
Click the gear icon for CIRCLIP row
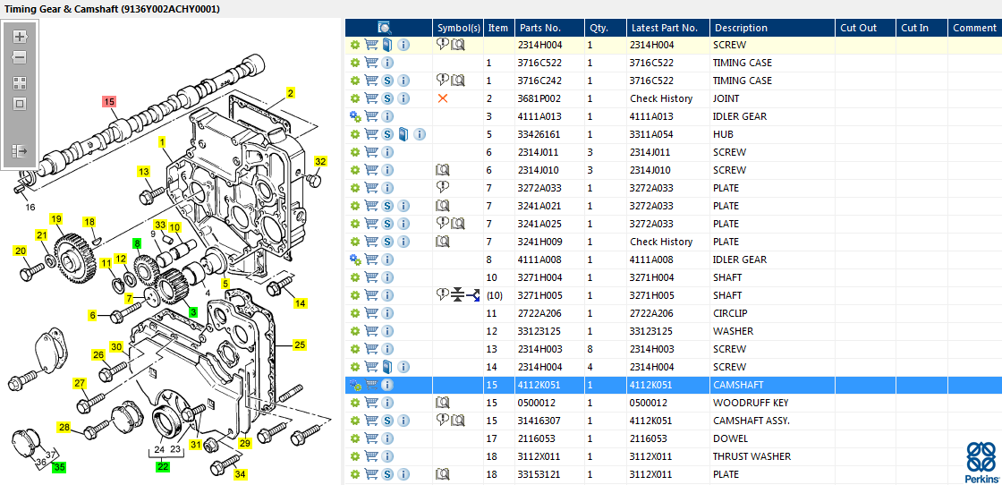coord(355,313)
